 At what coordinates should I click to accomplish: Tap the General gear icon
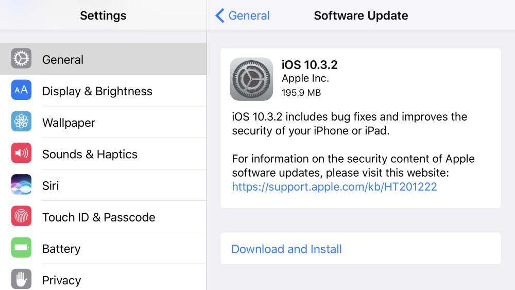[x=21, y=59]
